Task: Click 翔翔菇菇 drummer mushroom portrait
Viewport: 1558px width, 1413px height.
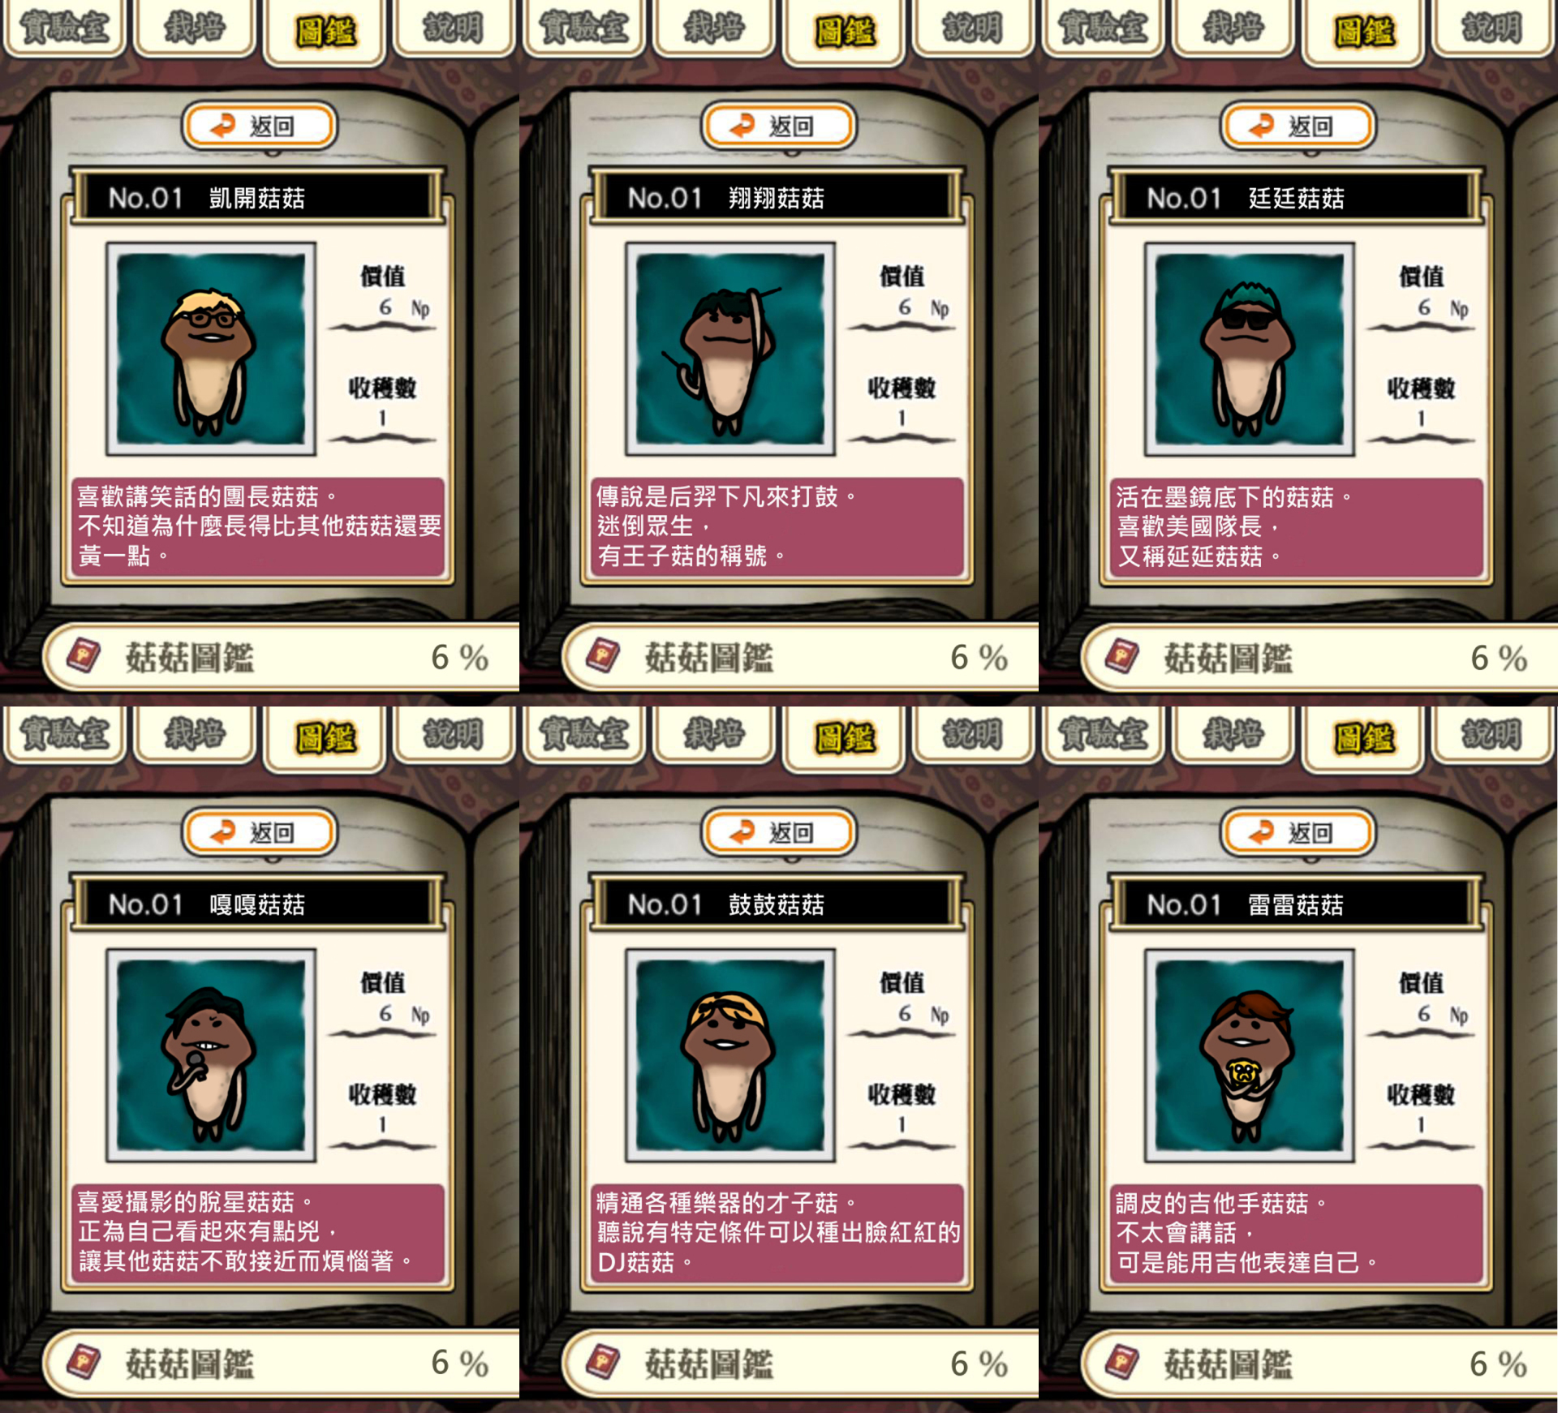Action: (730, 349)
